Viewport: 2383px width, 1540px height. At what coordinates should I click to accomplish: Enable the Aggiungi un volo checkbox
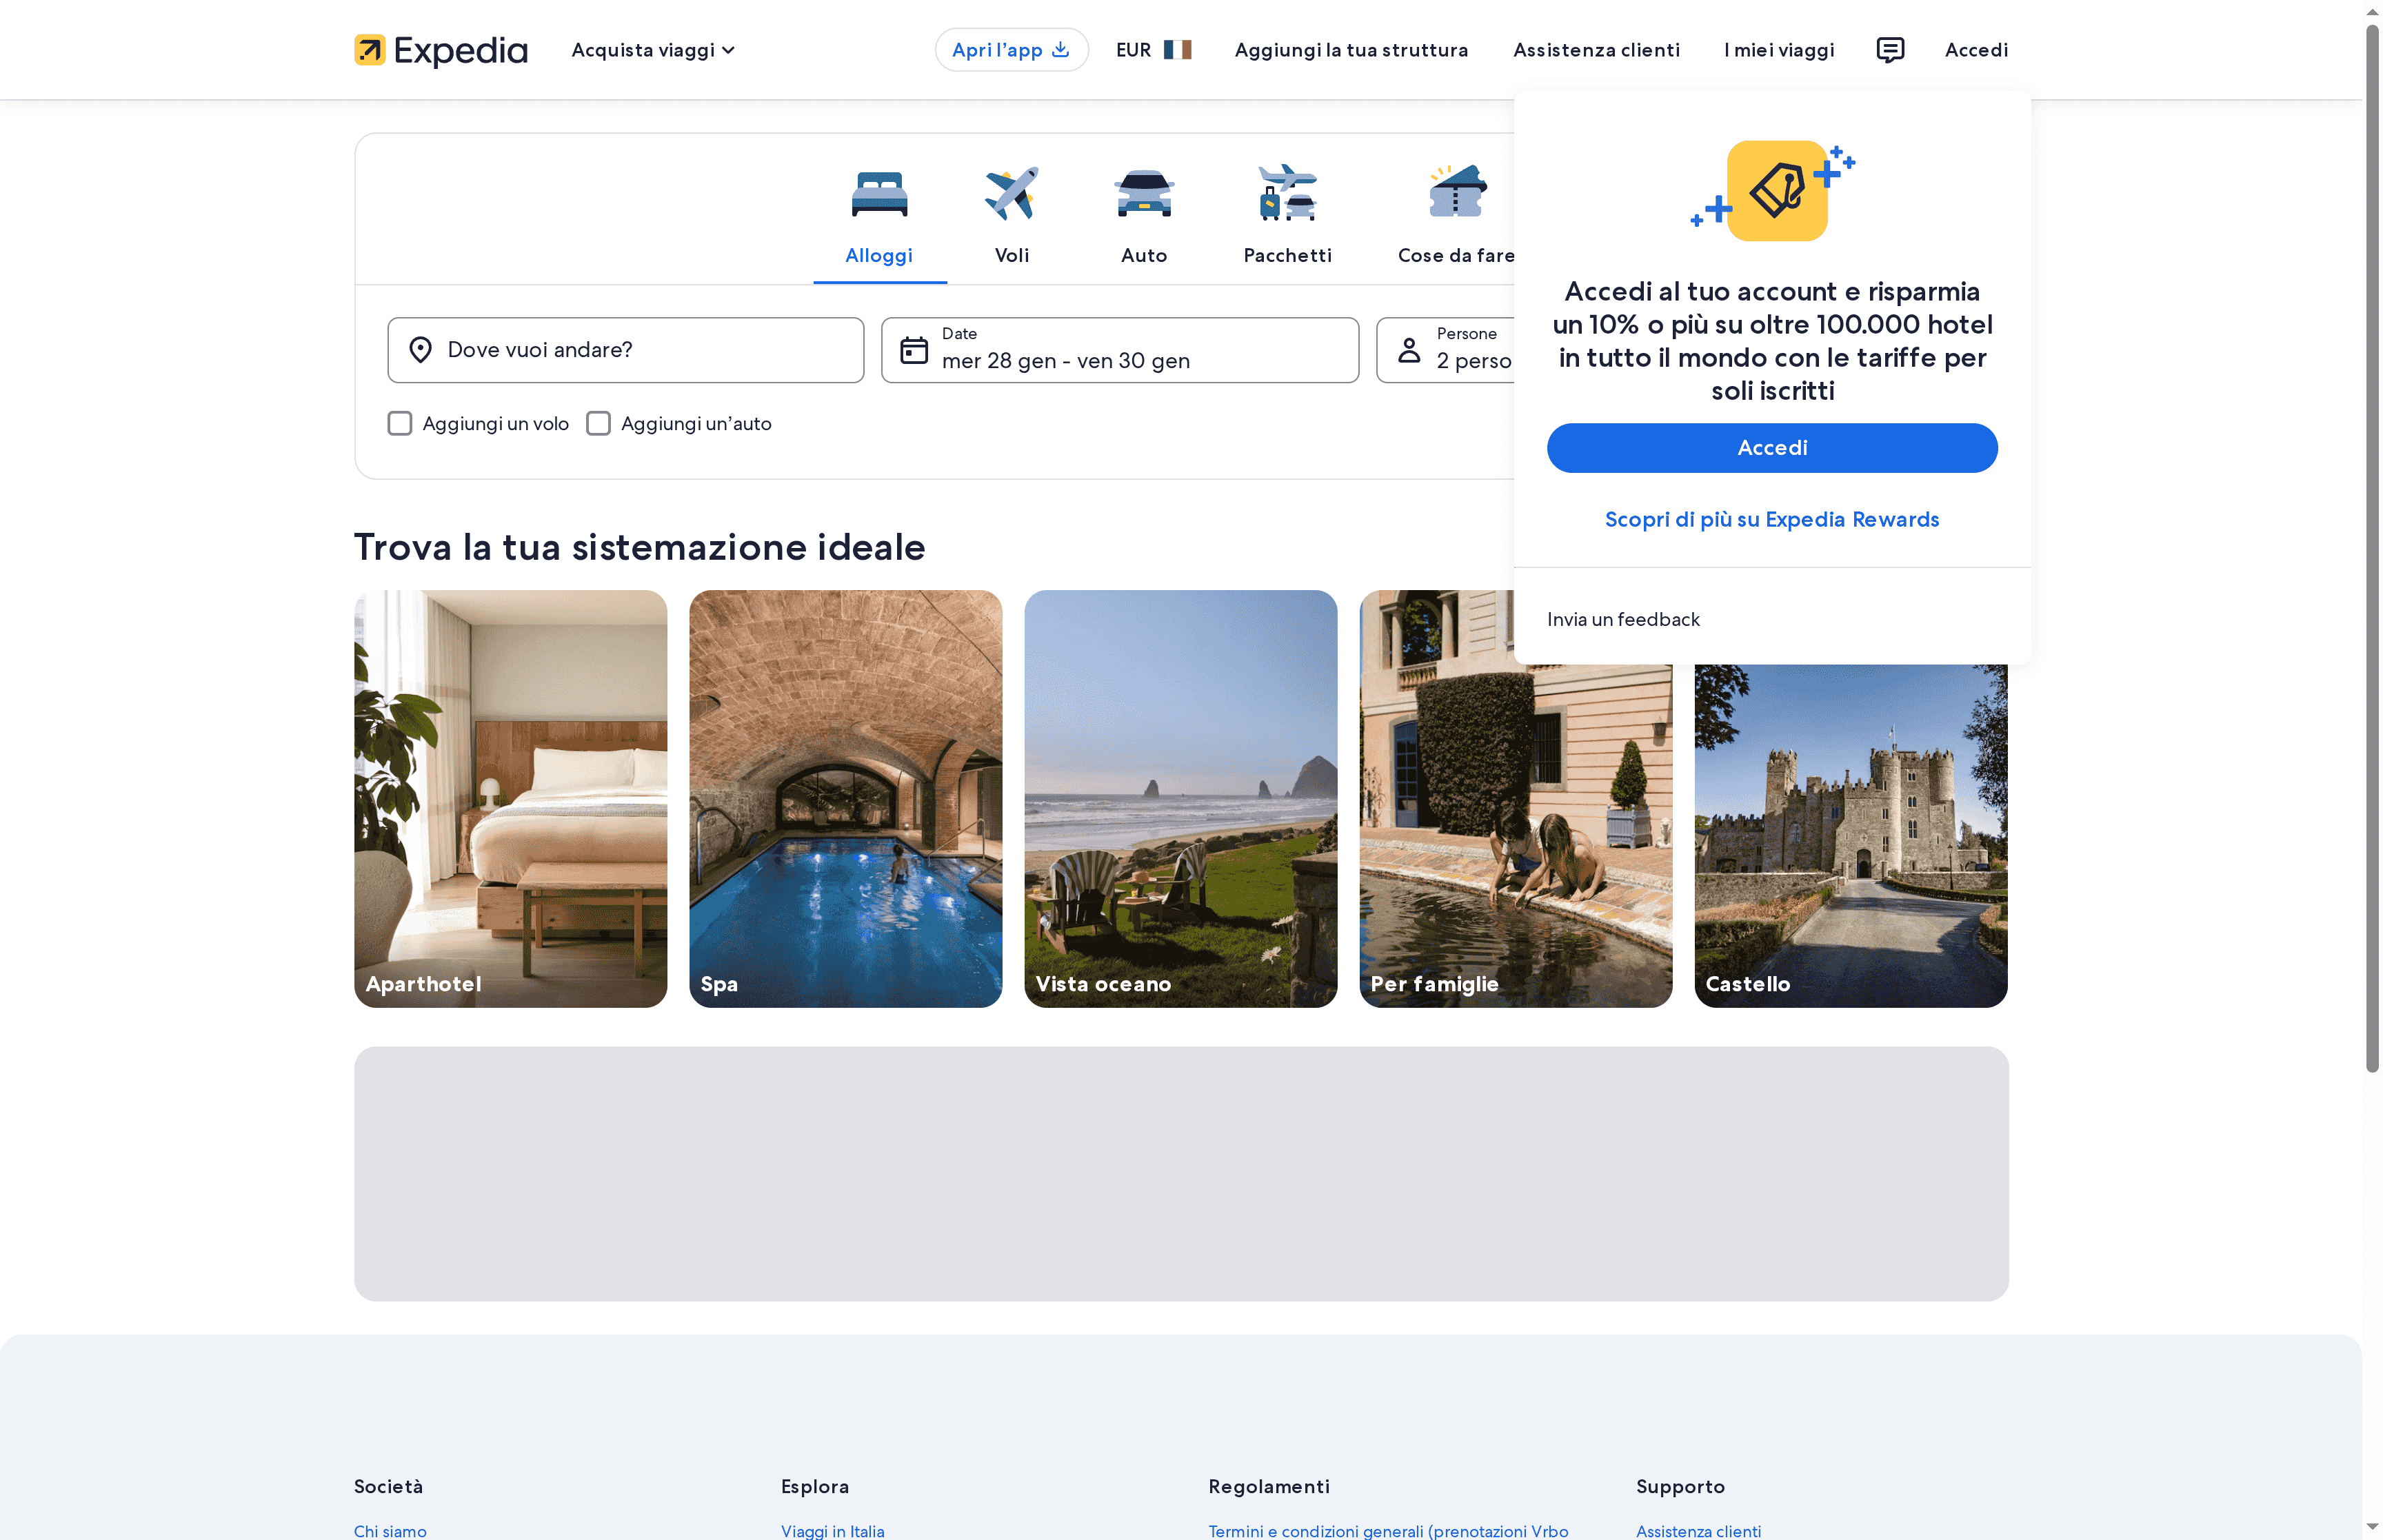coord(400,423)
